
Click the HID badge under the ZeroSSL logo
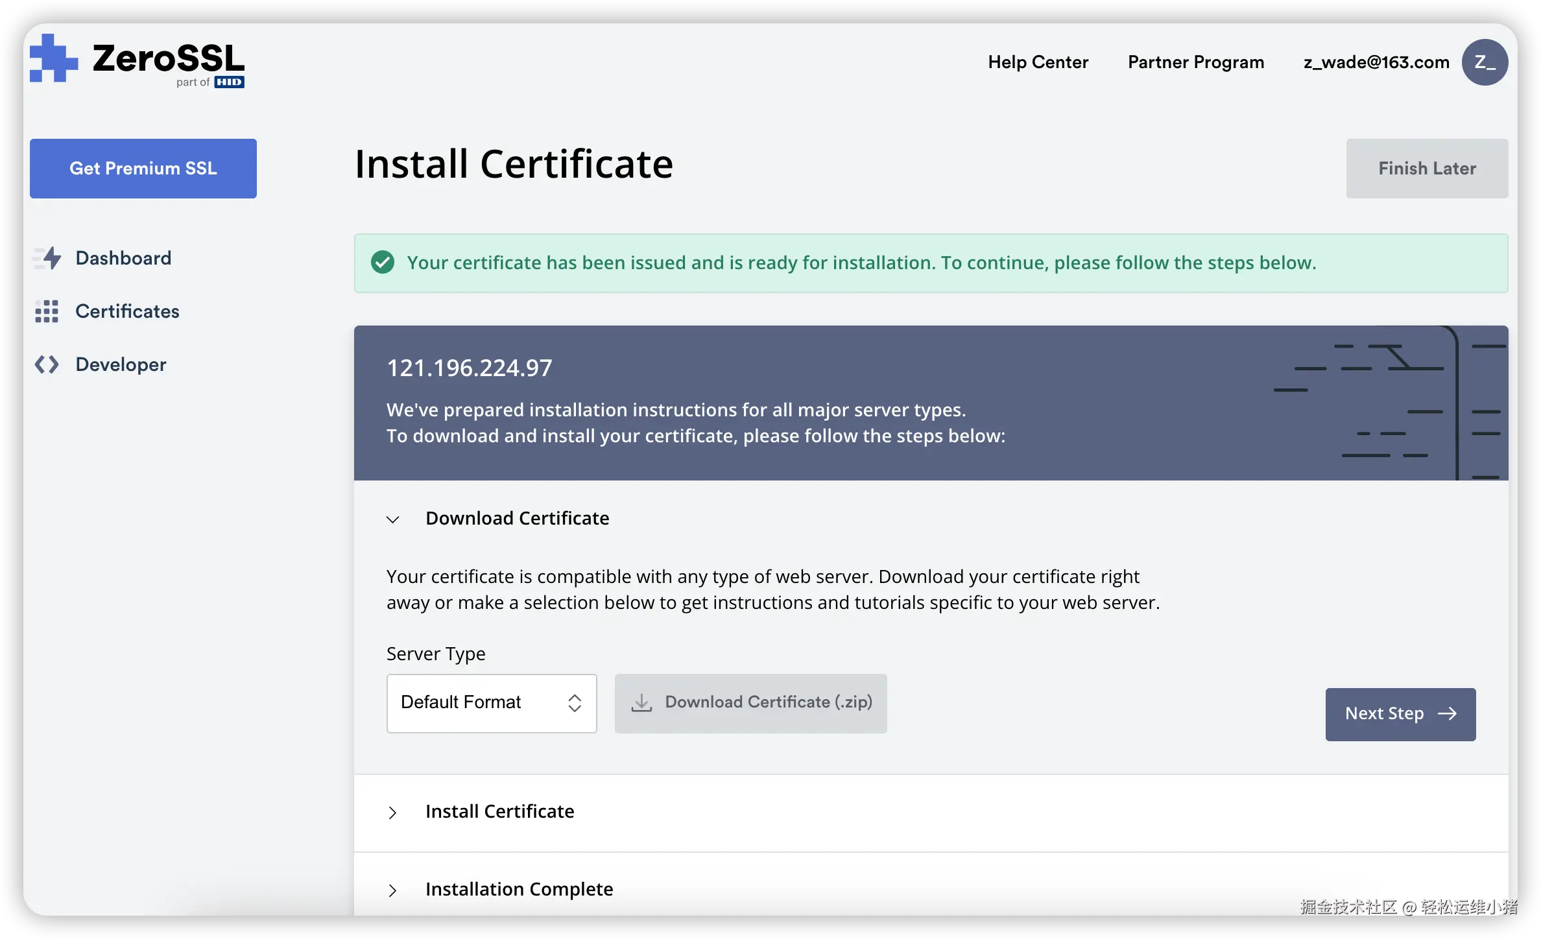(229, 82)
